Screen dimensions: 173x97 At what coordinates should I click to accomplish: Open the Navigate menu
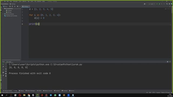15,1
